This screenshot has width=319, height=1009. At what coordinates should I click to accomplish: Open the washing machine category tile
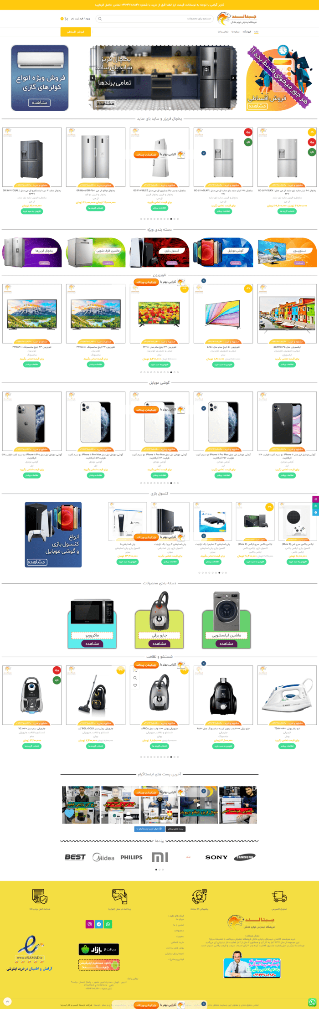[x=226, y=620]
